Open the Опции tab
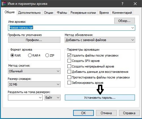Screen dimensions: 142x119 (x=48, y=13)
